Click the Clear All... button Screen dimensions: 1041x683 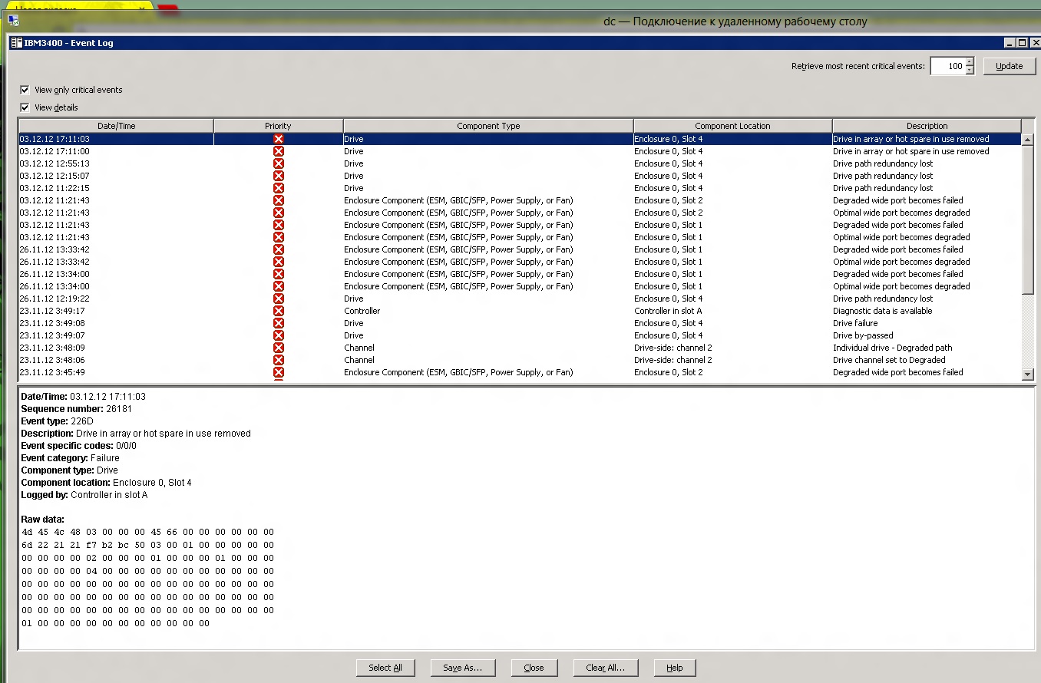[605, 668]
